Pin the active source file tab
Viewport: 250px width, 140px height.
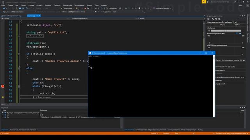coord(37,16)
